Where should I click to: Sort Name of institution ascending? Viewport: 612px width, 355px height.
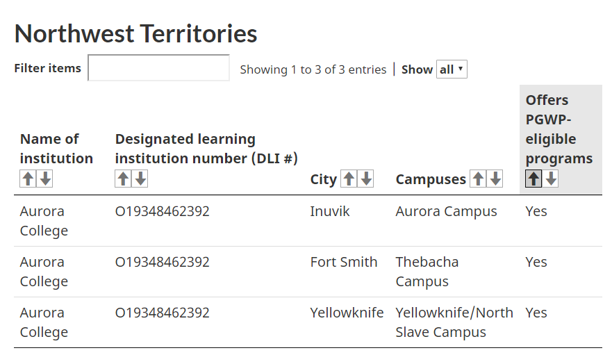[28, 179]
